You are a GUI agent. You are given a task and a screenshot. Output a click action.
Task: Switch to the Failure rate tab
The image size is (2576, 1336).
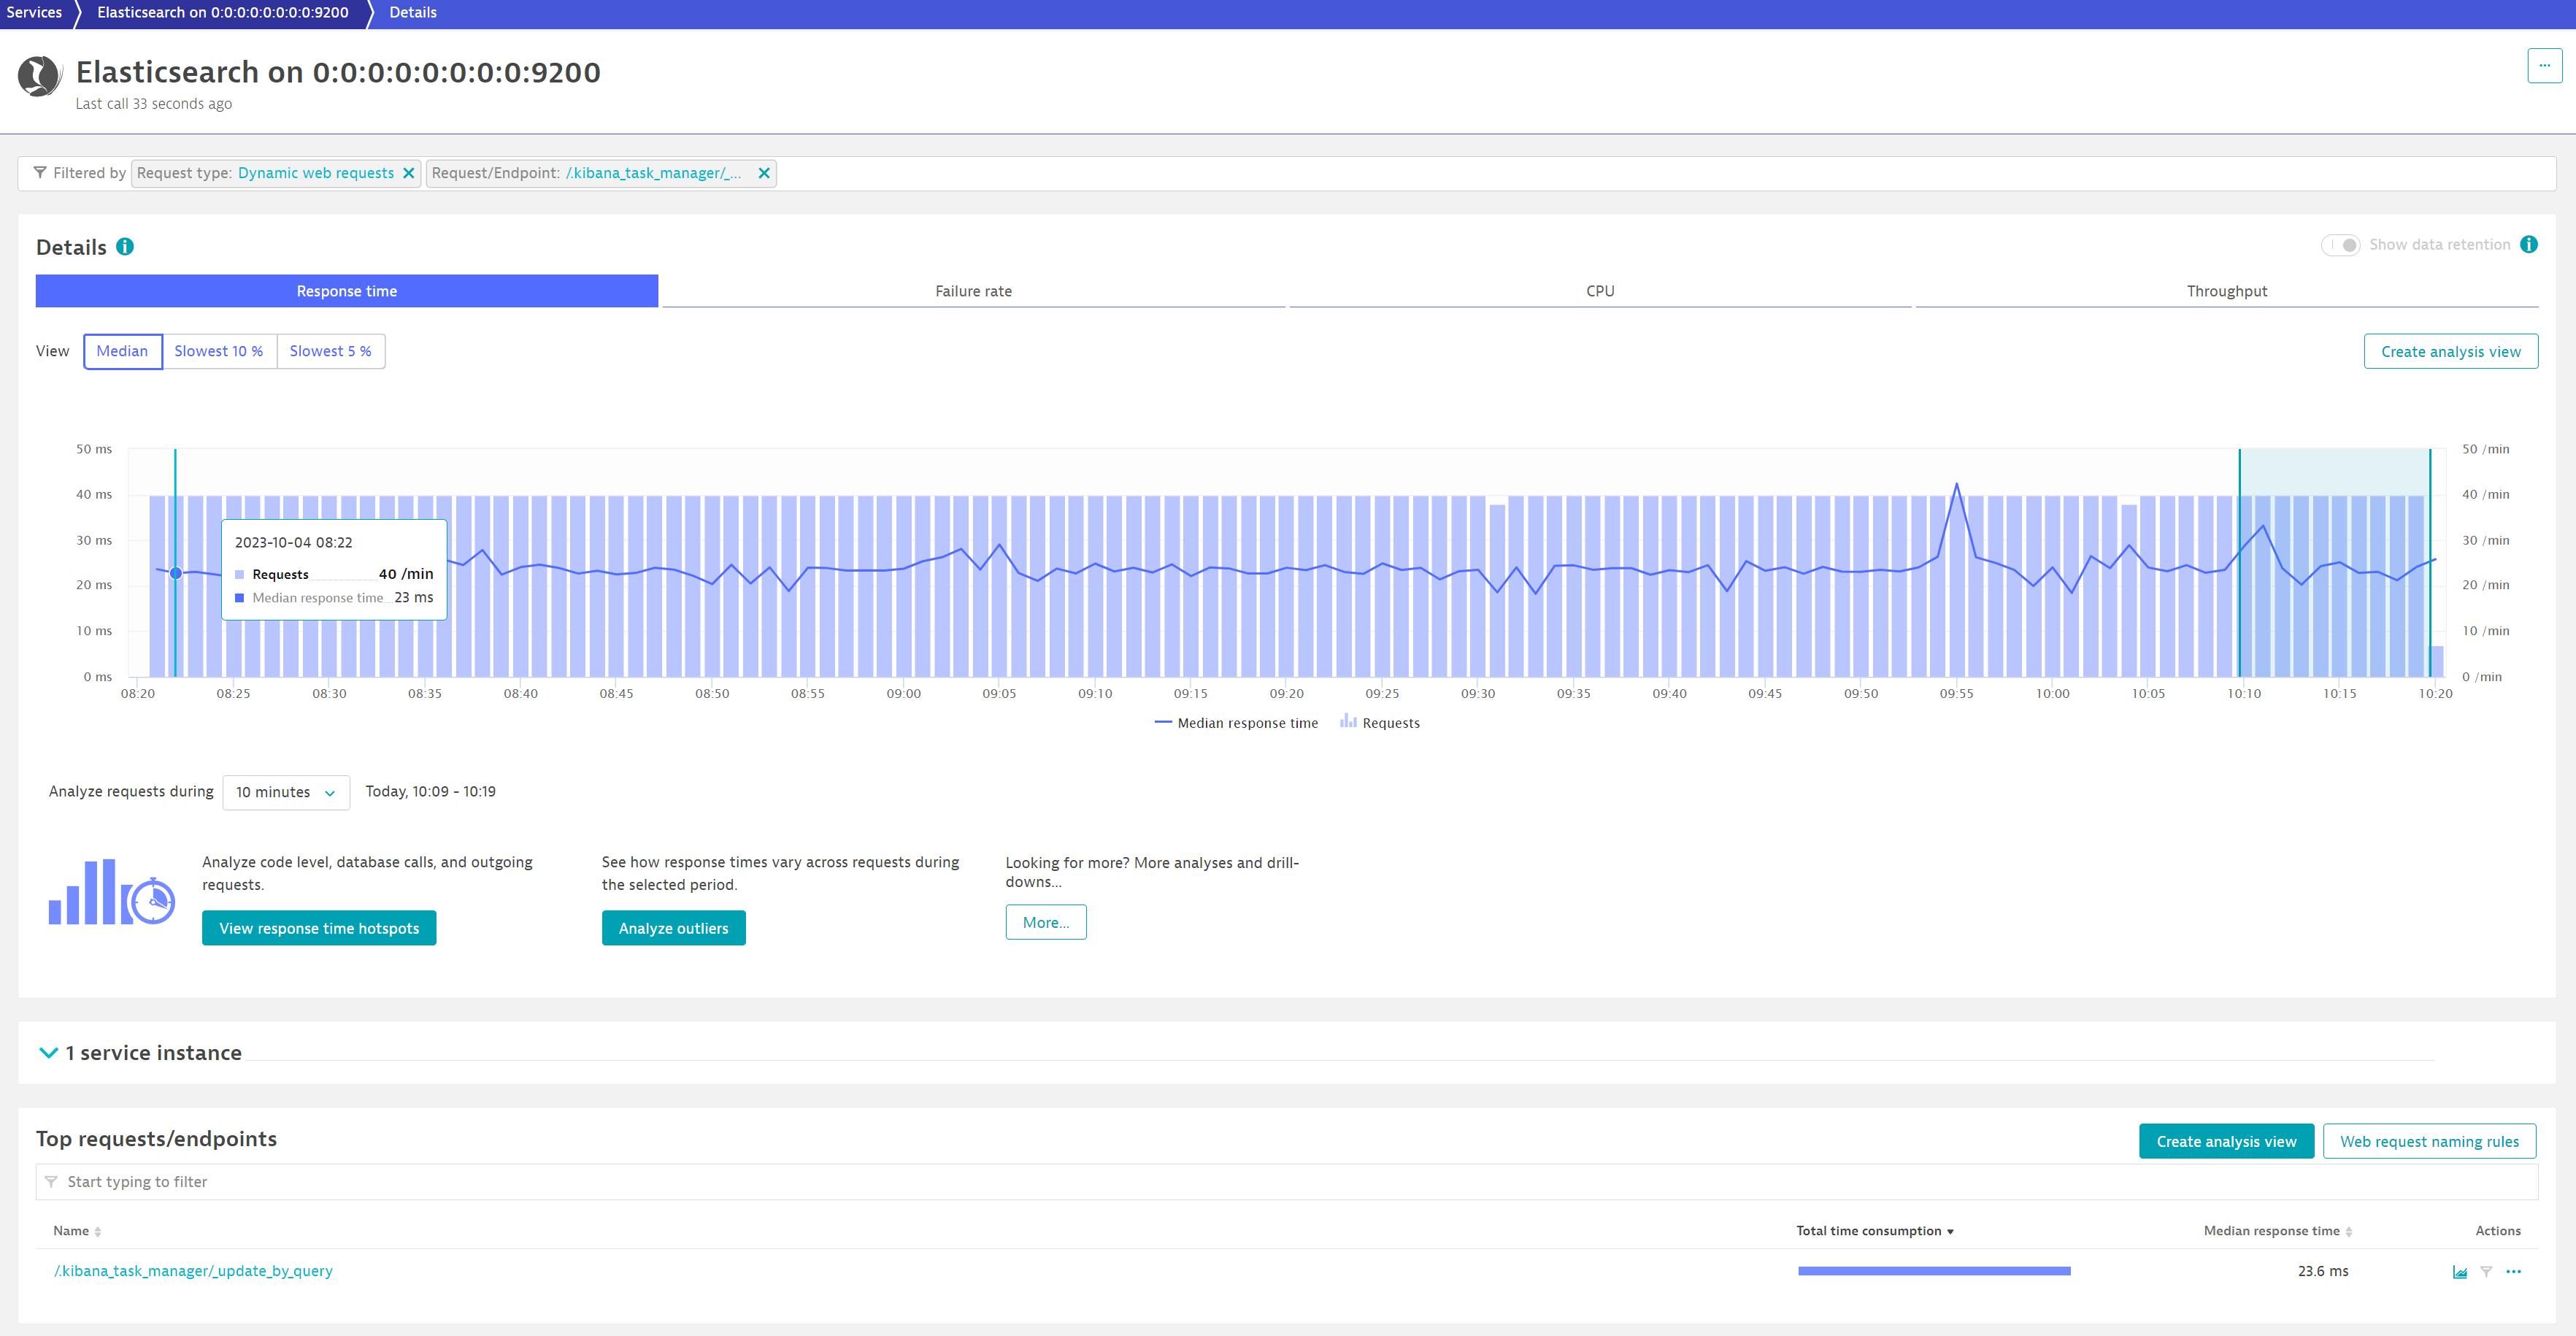pyautogui.click(x=973, y=291)
